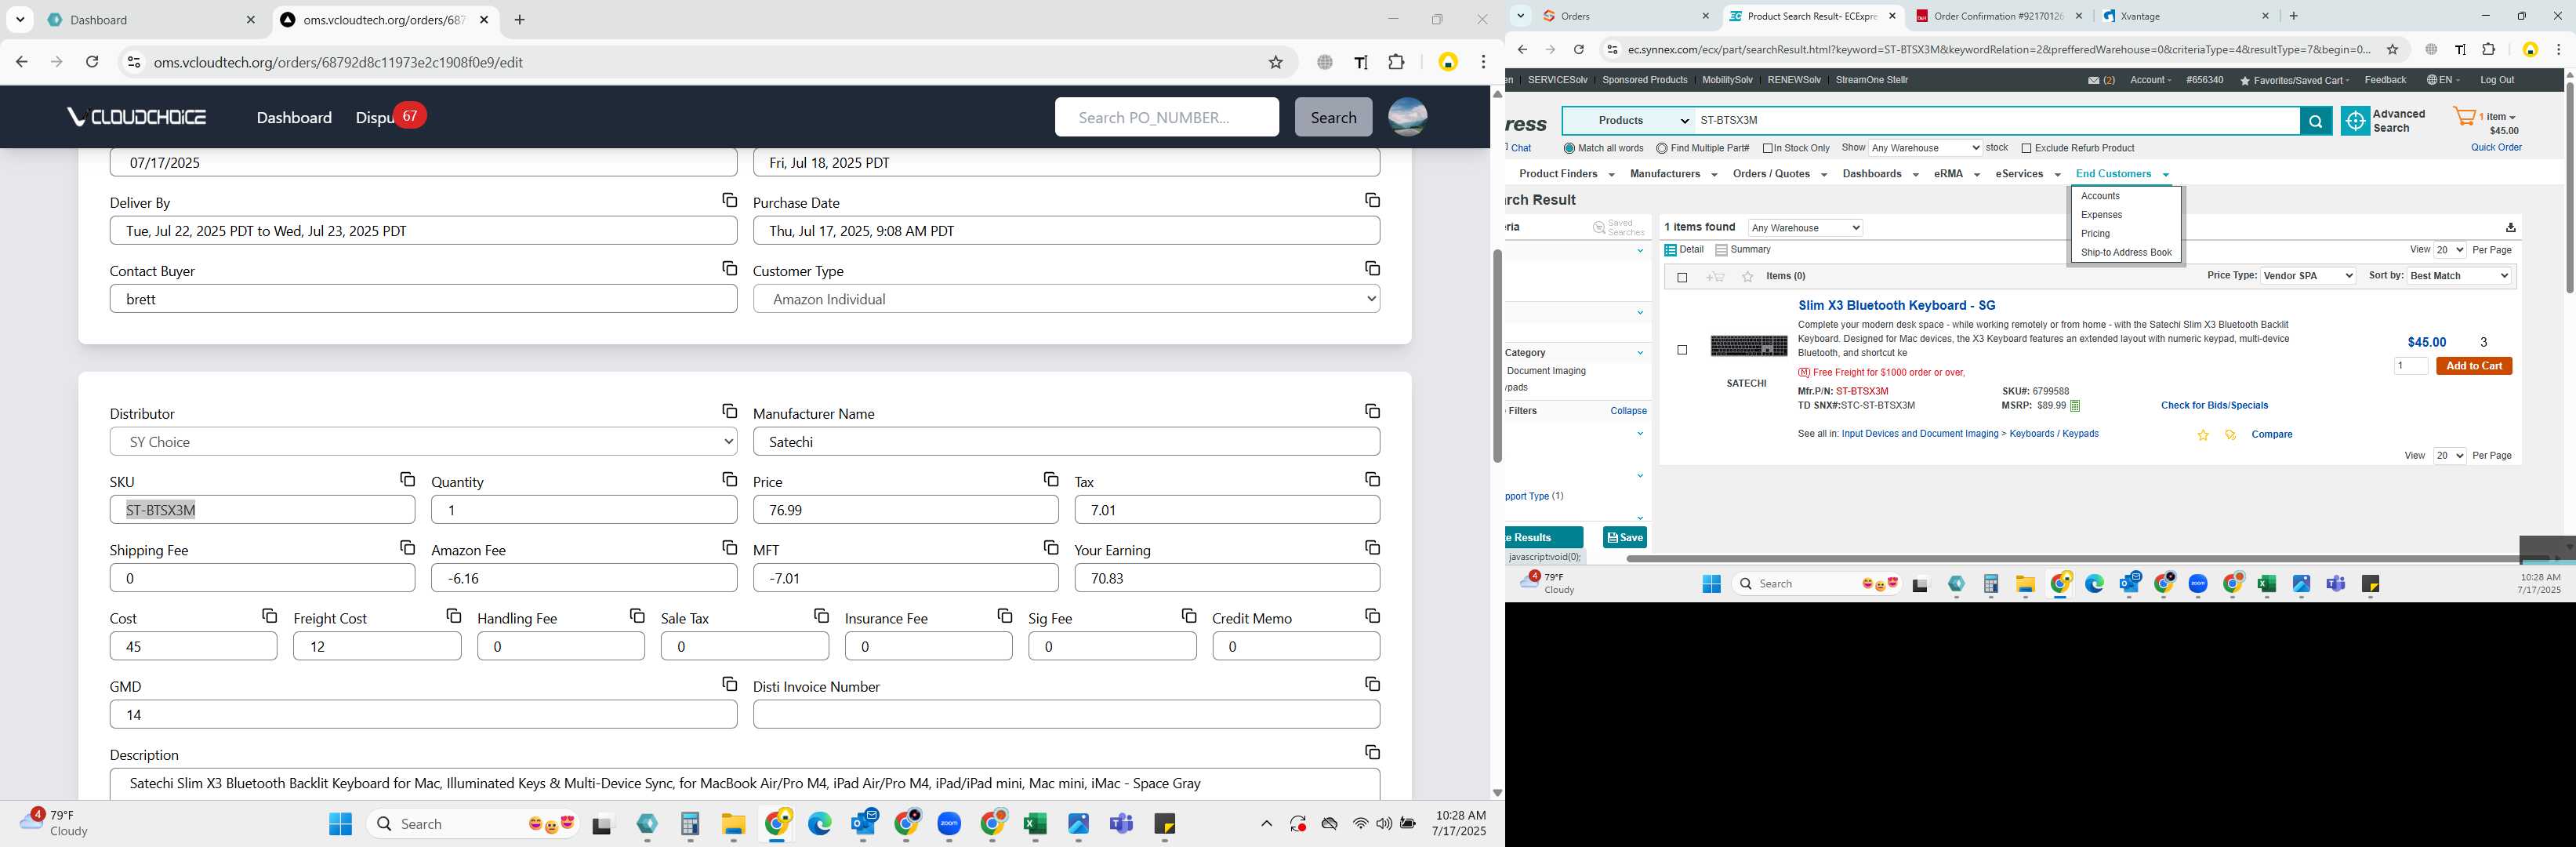2576x847 pixels.
Task: Choose Ship-to Address Book menu entry
Action: tap(2126, 253)
